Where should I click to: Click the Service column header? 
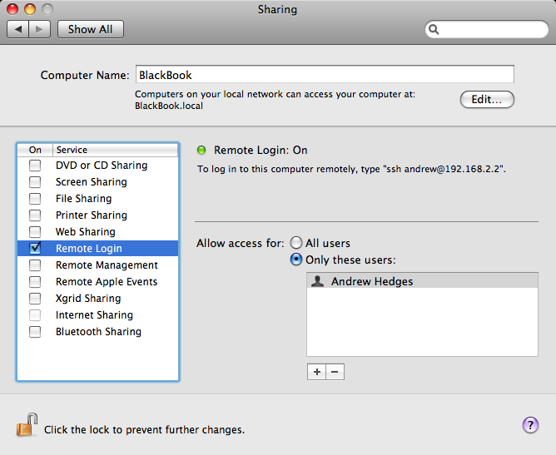point(115,150)
